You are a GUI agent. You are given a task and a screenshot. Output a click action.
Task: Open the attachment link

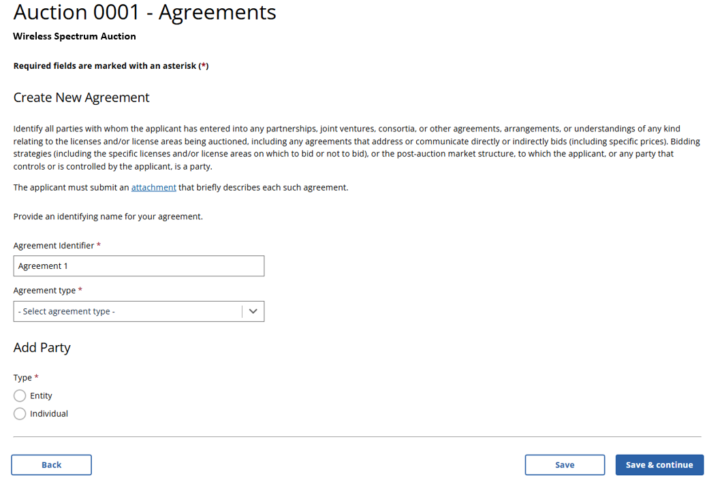[x=153, y=187]
